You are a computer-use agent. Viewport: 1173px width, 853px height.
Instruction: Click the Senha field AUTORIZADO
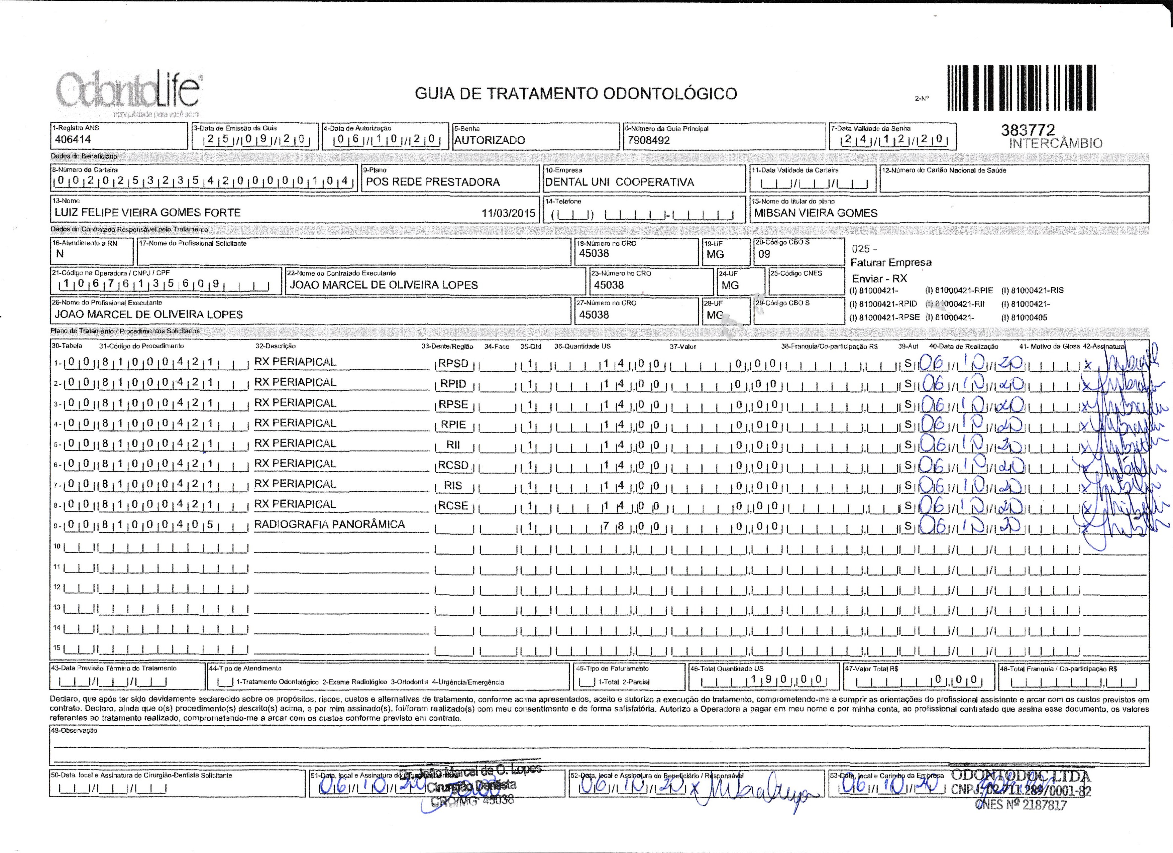[489, 140]
